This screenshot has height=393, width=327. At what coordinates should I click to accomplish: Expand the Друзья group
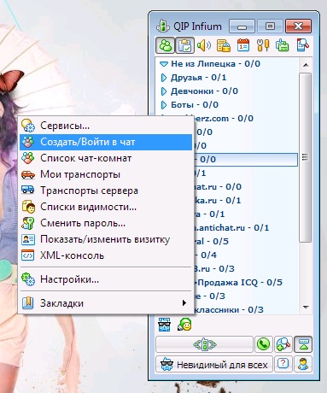click(163, 78)
